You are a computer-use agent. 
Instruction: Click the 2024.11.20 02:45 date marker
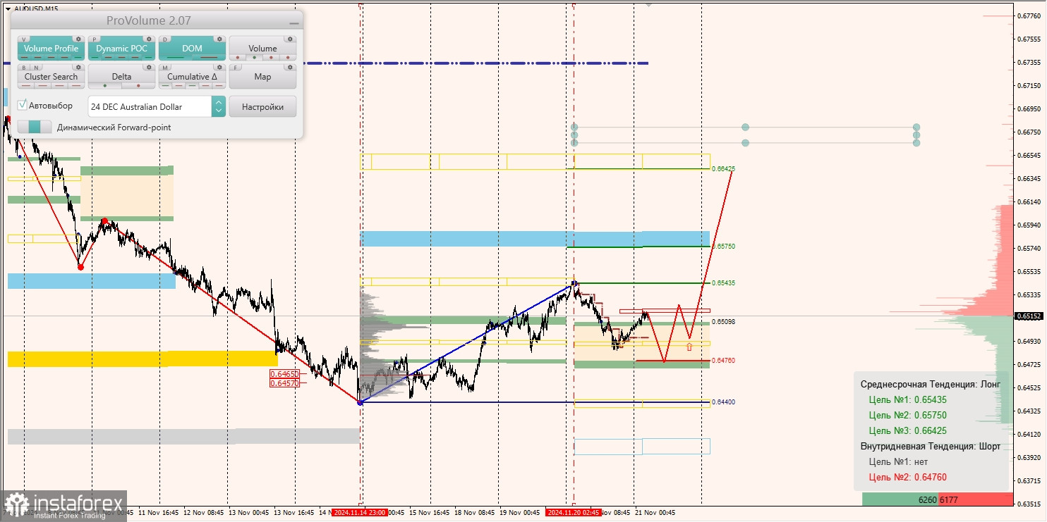pos(574,512)
